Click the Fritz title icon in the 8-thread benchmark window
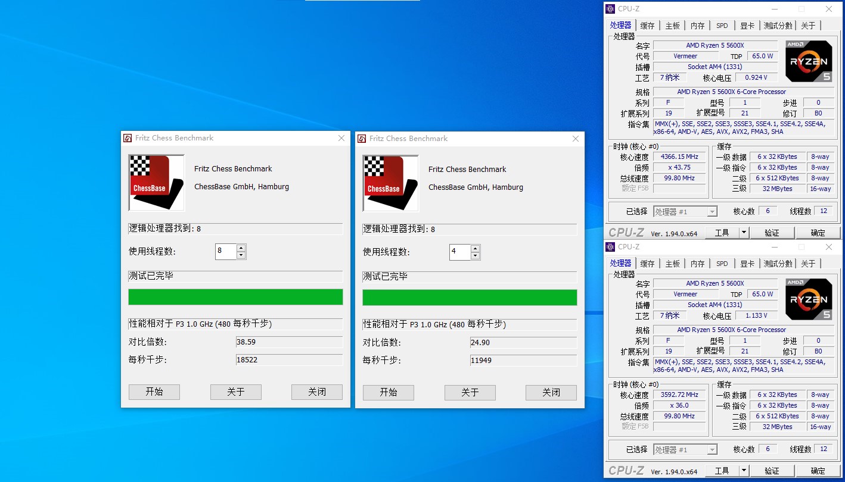 (128, 138)
